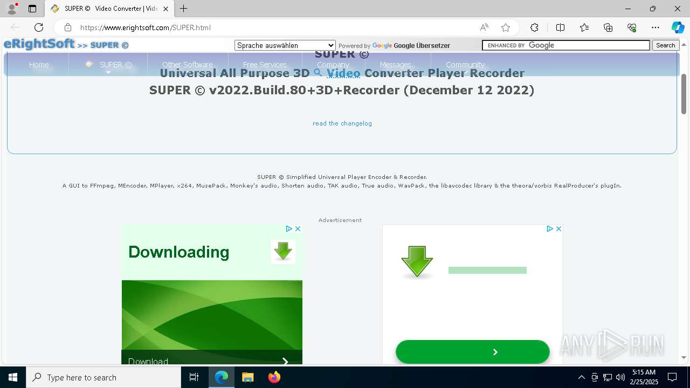Image resolution: width=690 pixels, height=388 pixels.
Task: Open AdChoices info on left ad
Action: pos(289,228)
